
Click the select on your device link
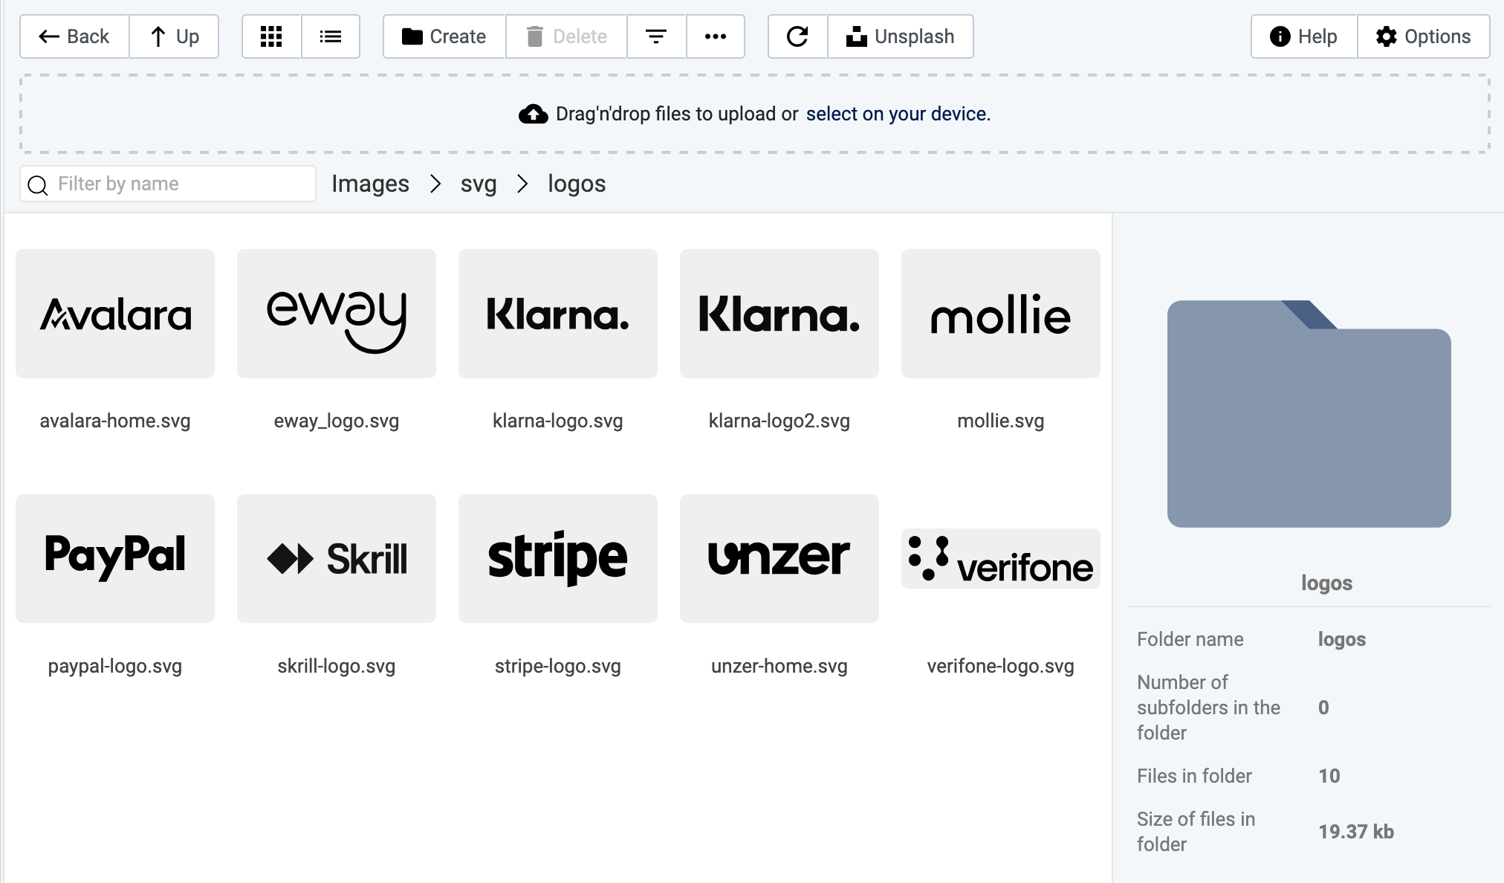pos(897,114)
